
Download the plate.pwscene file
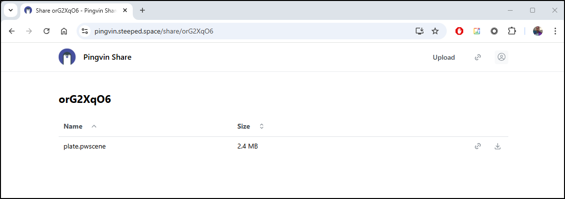497,146
